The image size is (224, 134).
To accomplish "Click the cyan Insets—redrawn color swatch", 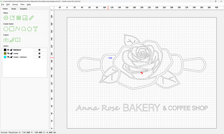I will coord(5,57).
